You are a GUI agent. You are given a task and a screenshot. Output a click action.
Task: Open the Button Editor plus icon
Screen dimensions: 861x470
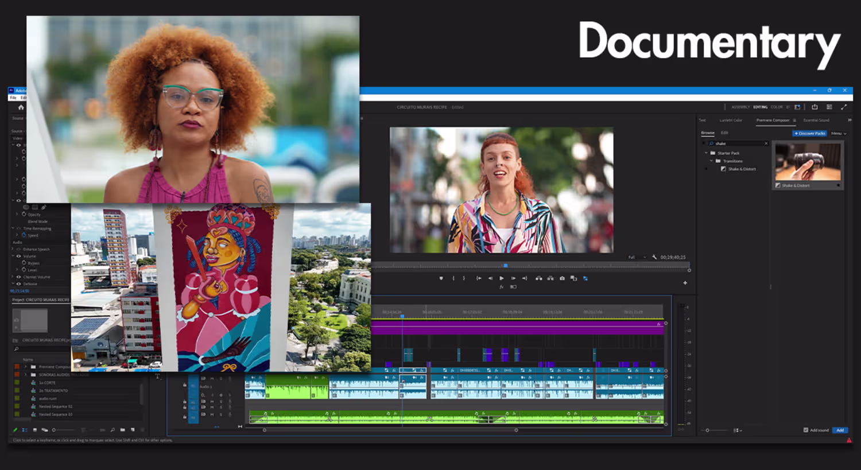pos(685,283)
